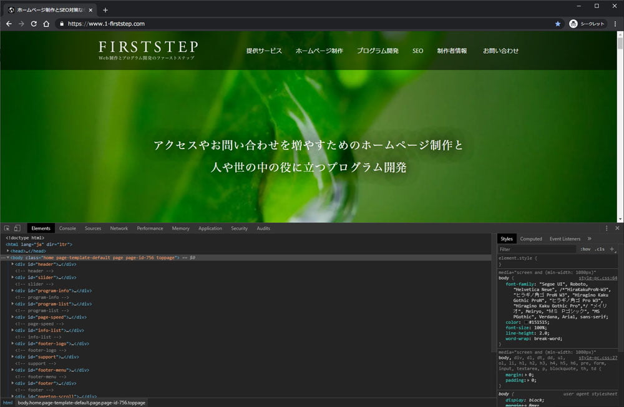Show more Styles pane tabs
Viewport: 624px width, 407px height.
coord(590,238)
